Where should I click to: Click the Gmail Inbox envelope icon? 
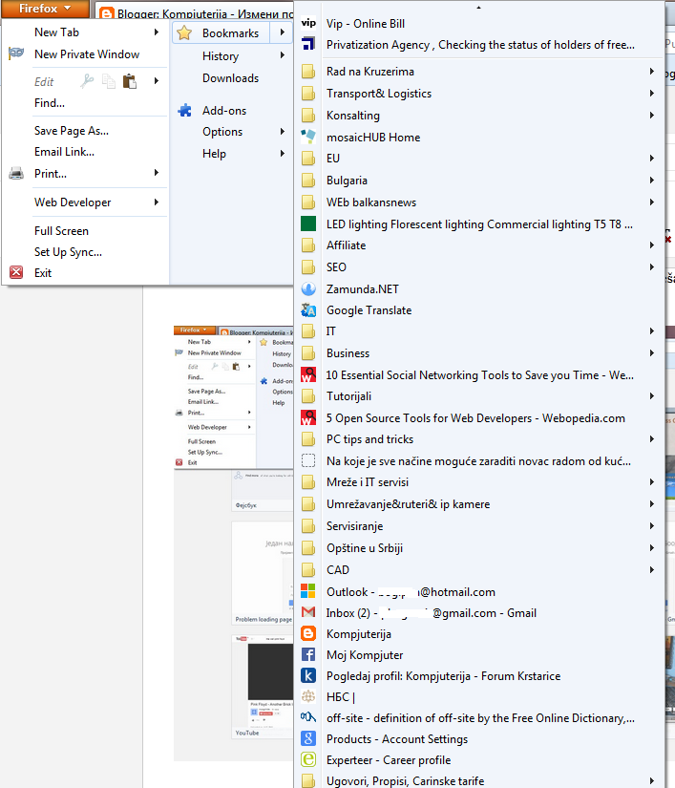pyautogui.click(x=308, y=612)
